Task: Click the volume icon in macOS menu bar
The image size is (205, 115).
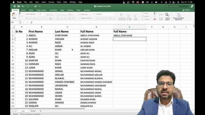Action: [x=147, y=2]
